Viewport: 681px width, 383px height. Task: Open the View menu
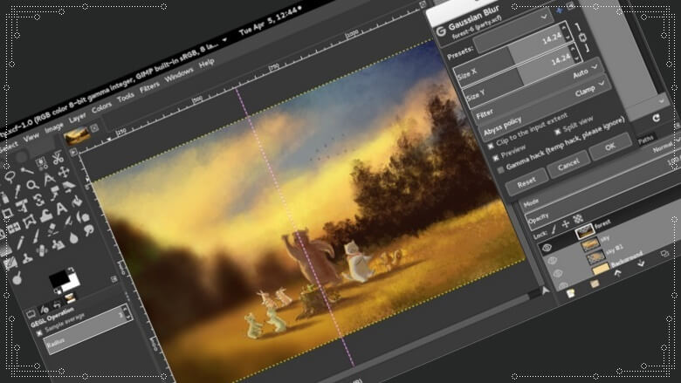click(x=31, y=138)
